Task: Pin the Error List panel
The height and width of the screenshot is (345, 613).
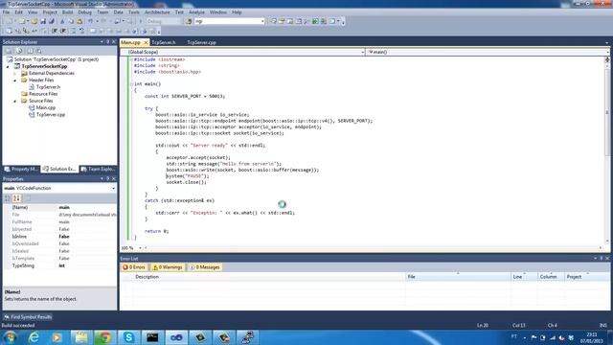Action: [602, 259]
